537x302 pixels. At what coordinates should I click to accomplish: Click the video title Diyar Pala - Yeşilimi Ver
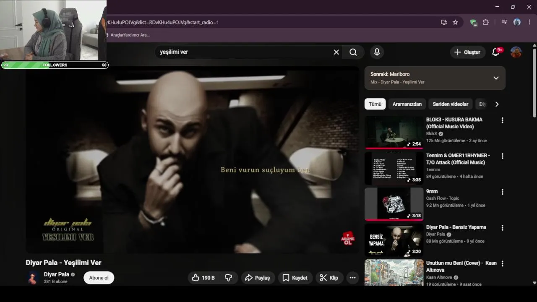[x=63, y=263]
